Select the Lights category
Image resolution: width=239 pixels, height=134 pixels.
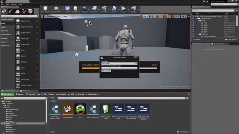3,27
